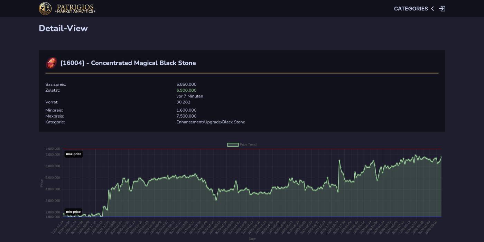Click the min-price label on the chart
Screen dimensions: 484x242
(73, 212)
